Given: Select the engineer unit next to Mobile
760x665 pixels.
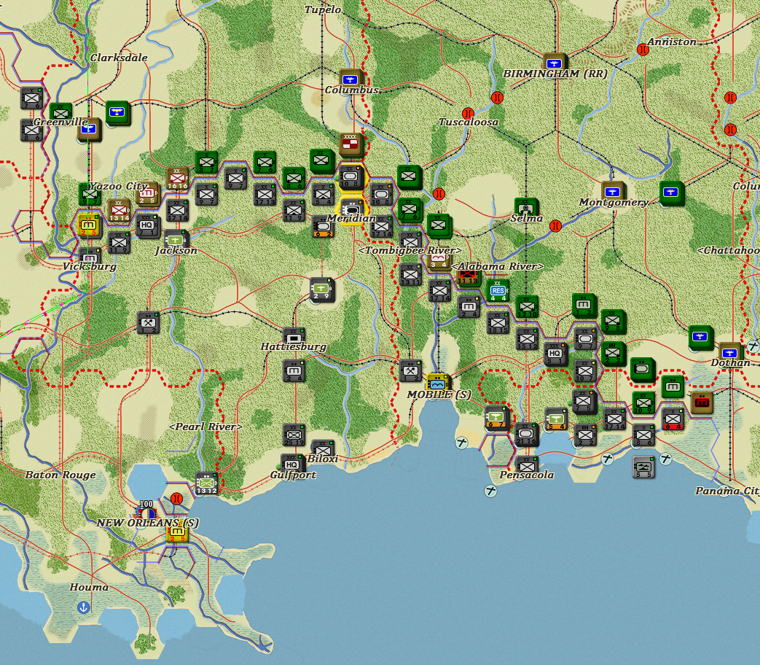Looking at the screenshot, I should pyautogui.click(x=410, y=370).
